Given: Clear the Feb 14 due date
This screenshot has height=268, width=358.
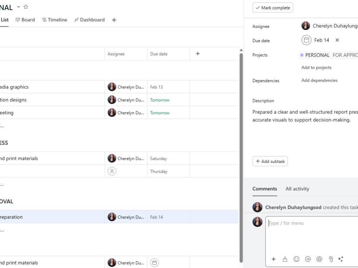Looking at the screenshot, I should tap(337, 40).
